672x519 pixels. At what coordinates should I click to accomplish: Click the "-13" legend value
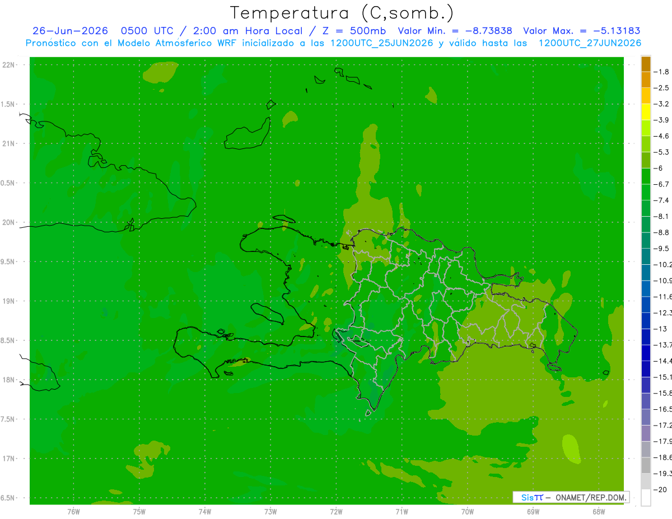[x=661, y=329]
